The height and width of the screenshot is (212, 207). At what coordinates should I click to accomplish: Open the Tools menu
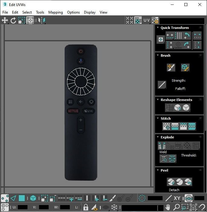40,12
